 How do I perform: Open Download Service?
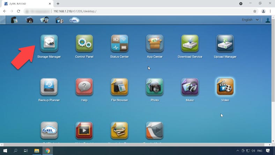190,43
